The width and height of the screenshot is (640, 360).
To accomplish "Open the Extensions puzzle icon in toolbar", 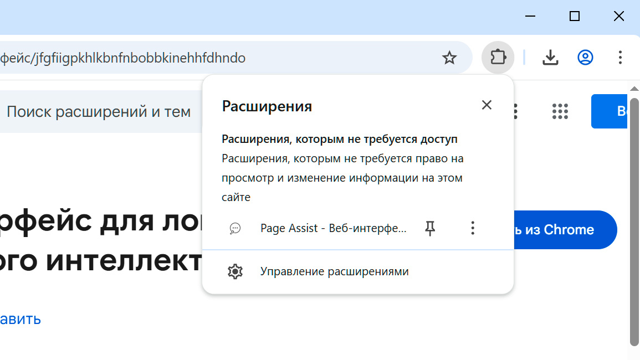I will (x=497, y=57).
